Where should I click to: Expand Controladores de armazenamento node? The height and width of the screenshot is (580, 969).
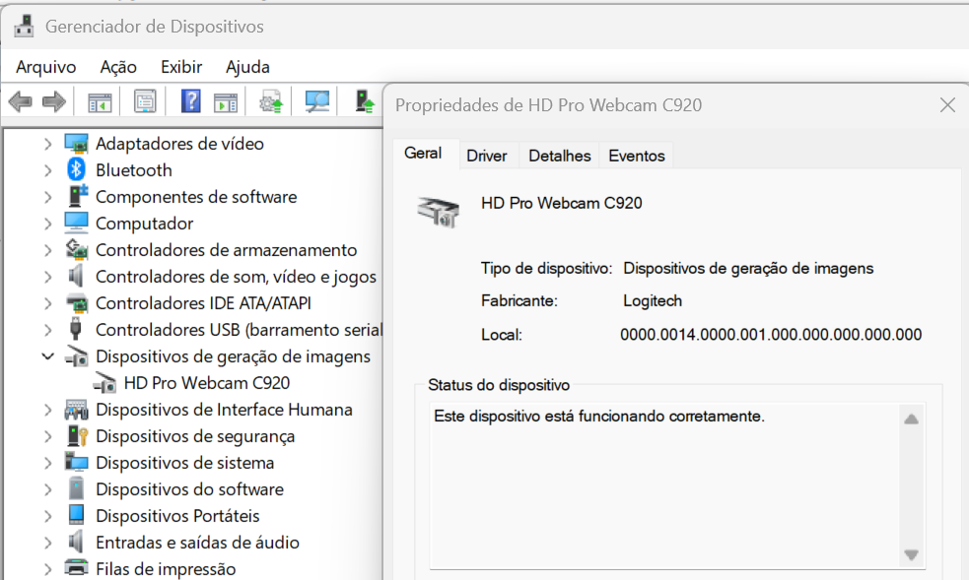pos(47,250)
